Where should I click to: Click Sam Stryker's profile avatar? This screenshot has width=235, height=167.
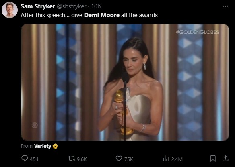tap(9, 10)
